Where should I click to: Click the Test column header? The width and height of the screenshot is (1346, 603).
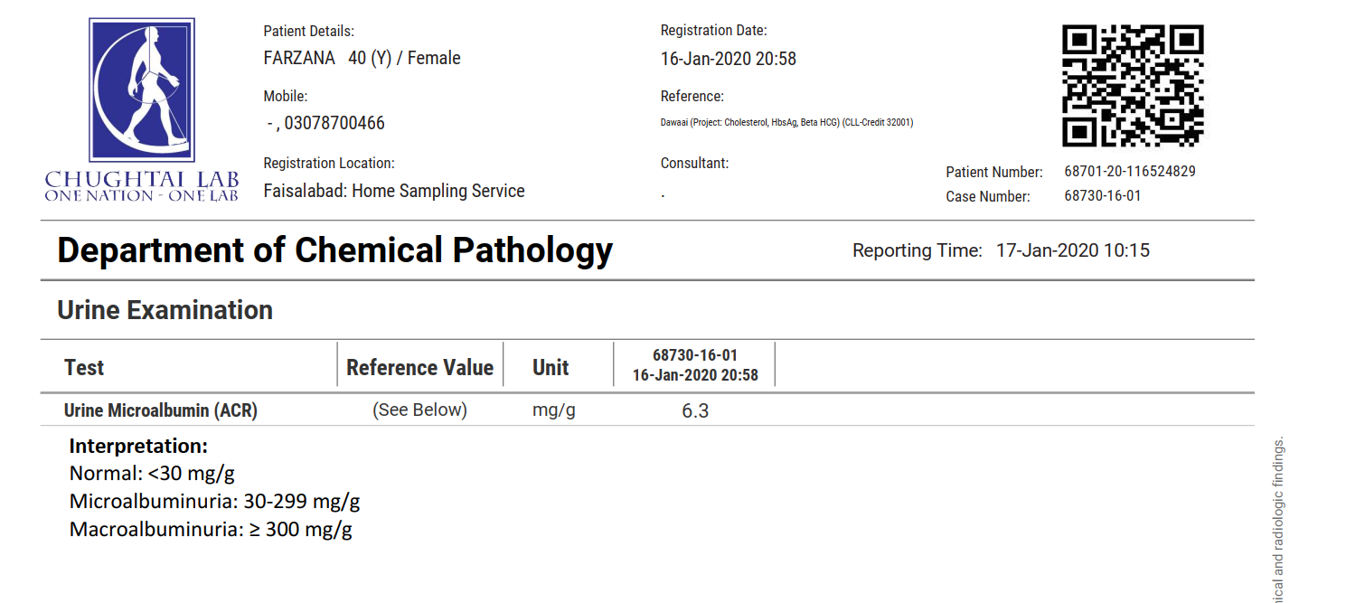[84, 368]
